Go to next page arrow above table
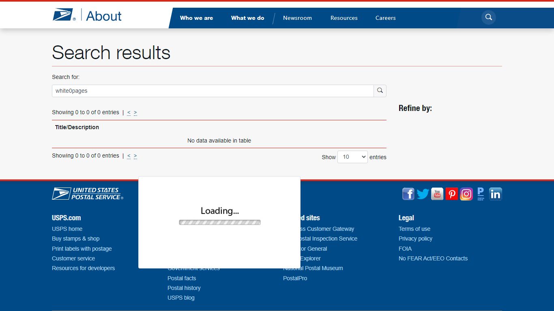The image size is (554, 311). tap(135, 113)
